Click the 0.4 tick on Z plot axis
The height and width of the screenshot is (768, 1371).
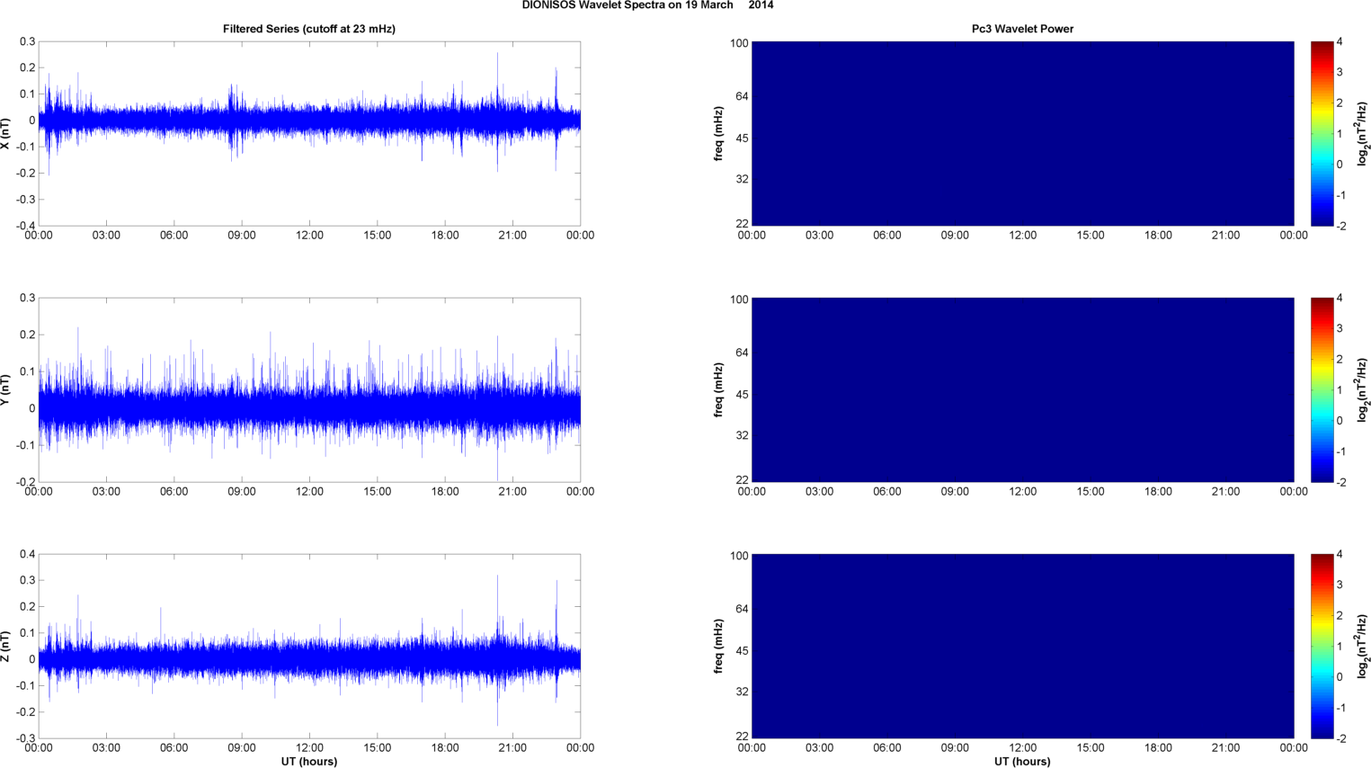pos(27,554)
